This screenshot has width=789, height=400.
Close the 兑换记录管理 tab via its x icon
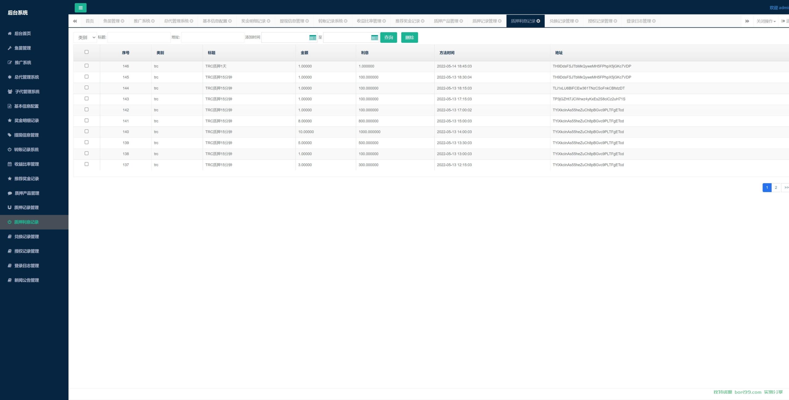577,21
